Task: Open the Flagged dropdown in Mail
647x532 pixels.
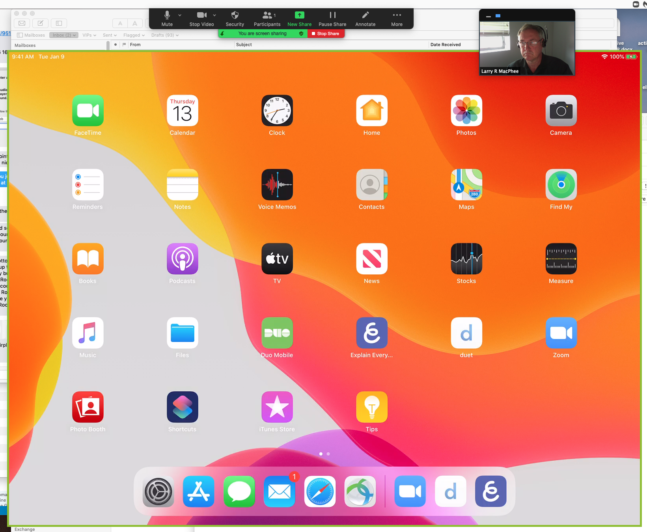Action: pyautogui.click(x=134, y=35)
